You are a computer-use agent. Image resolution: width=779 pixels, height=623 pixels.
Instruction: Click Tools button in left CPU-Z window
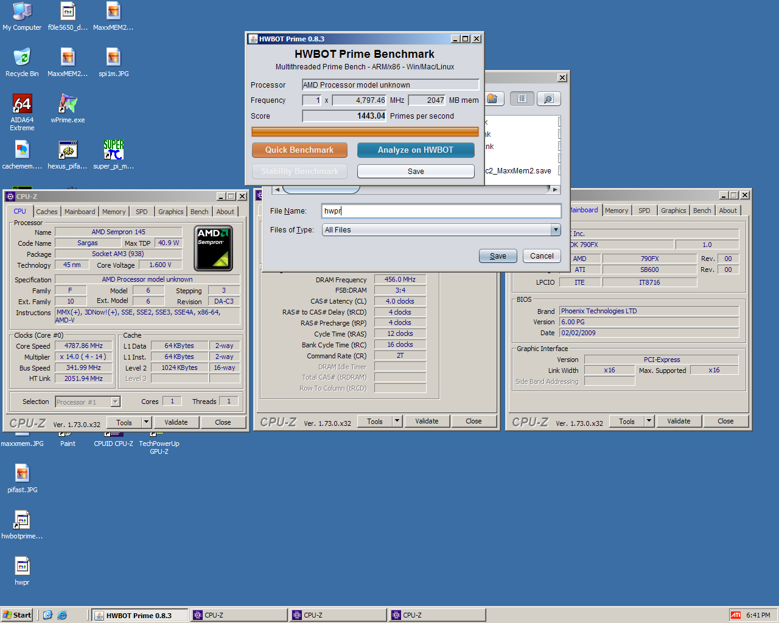[124, 422]
